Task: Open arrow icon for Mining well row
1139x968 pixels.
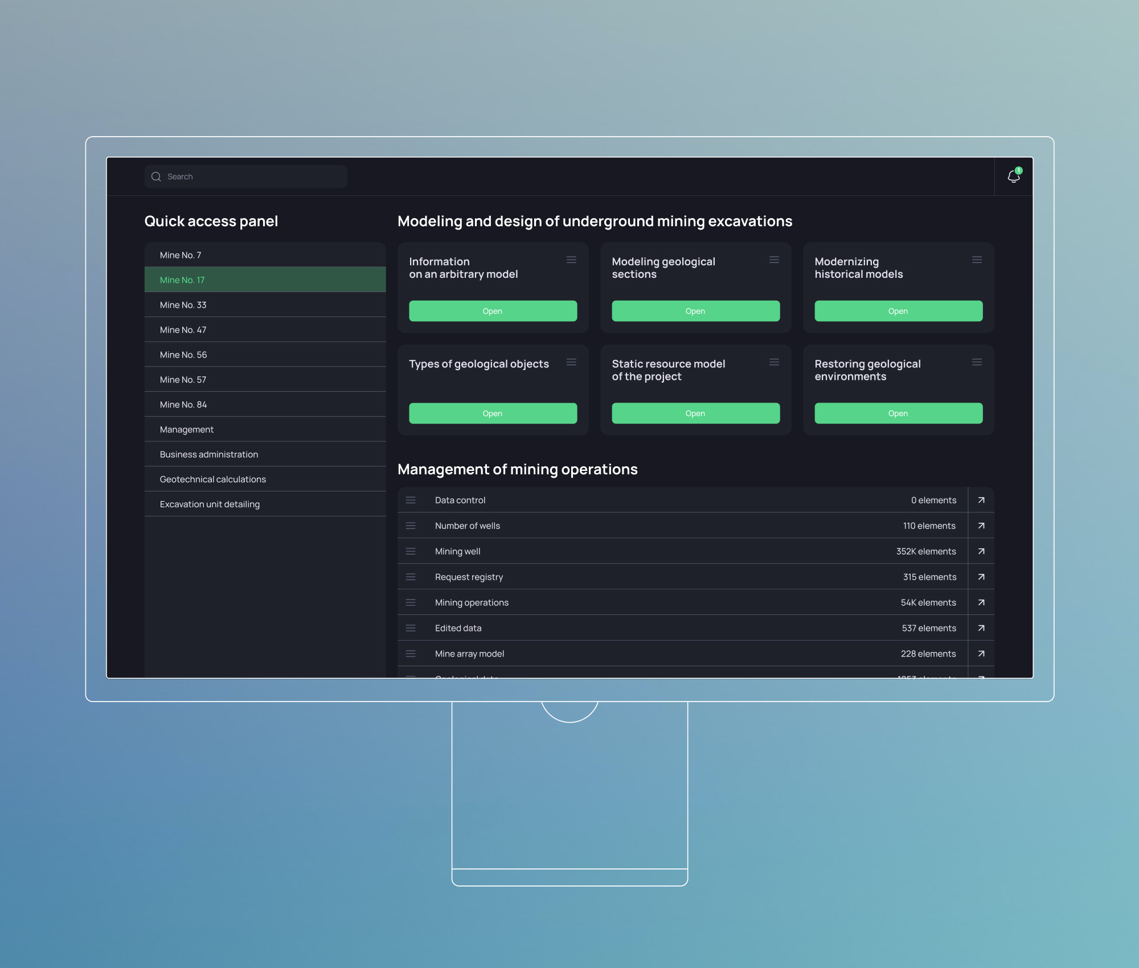Action: pos(981,551)
